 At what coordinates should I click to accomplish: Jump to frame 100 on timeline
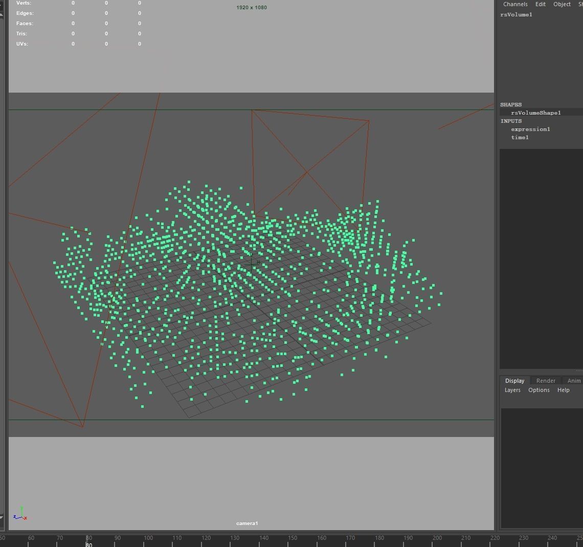[148, 538]
